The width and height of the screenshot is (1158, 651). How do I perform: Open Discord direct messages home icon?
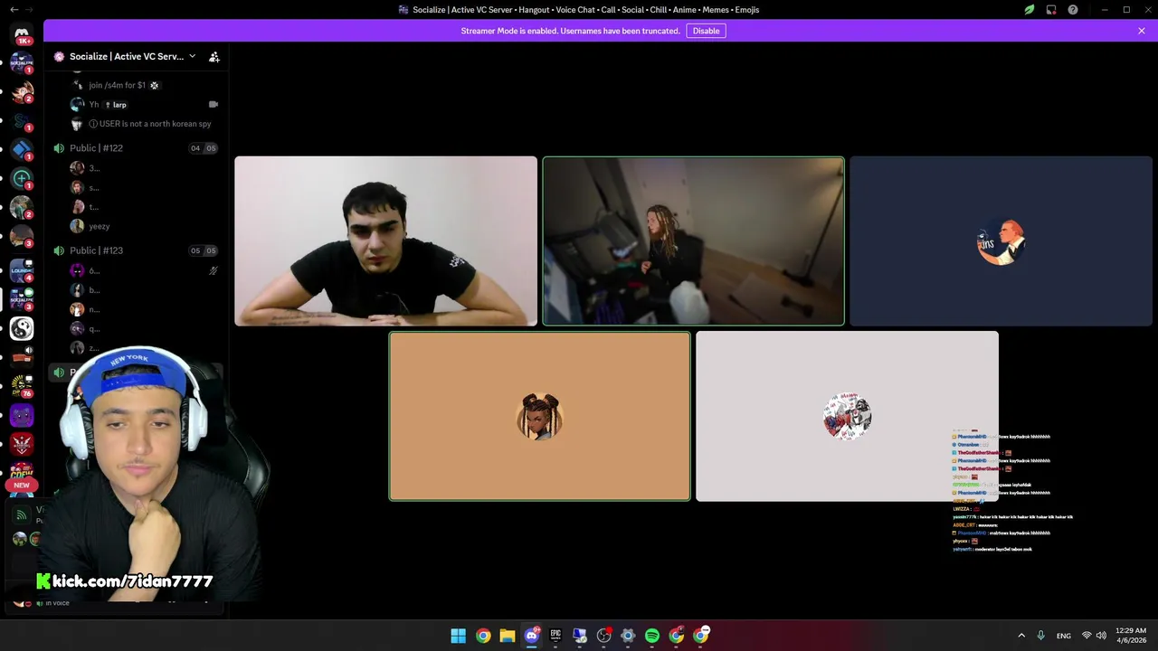pyautogui.click(x=22, y=33)
